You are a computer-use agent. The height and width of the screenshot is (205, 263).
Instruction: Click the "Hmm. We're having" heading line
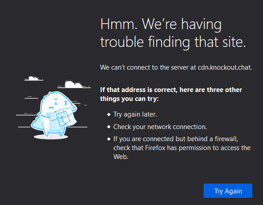pyautogui.click(x=161, y=25)
